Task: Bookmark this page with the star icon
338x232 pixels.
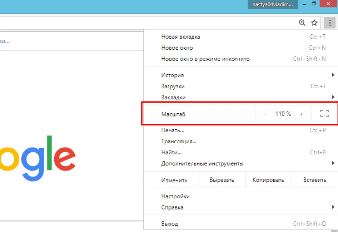Action: pyautogui.click(x=314, y=22)
